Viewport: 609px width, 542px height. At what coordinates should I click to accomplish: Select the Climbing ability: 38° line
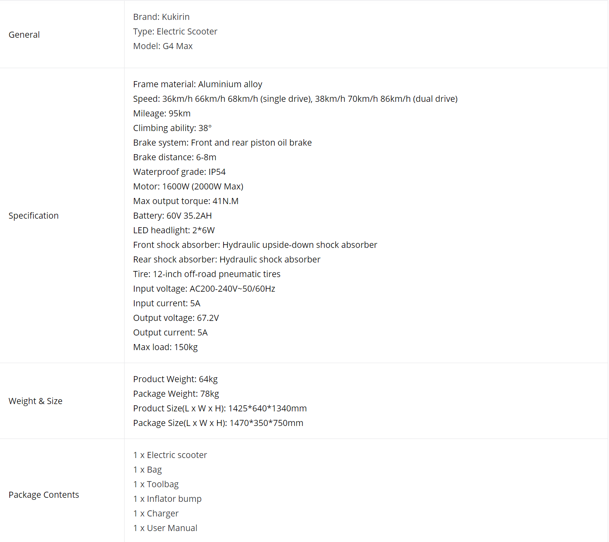[172, 128]
